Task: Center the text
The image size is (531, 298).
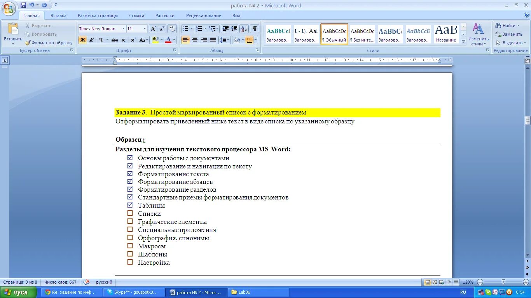Action: [x=195, y=40]
